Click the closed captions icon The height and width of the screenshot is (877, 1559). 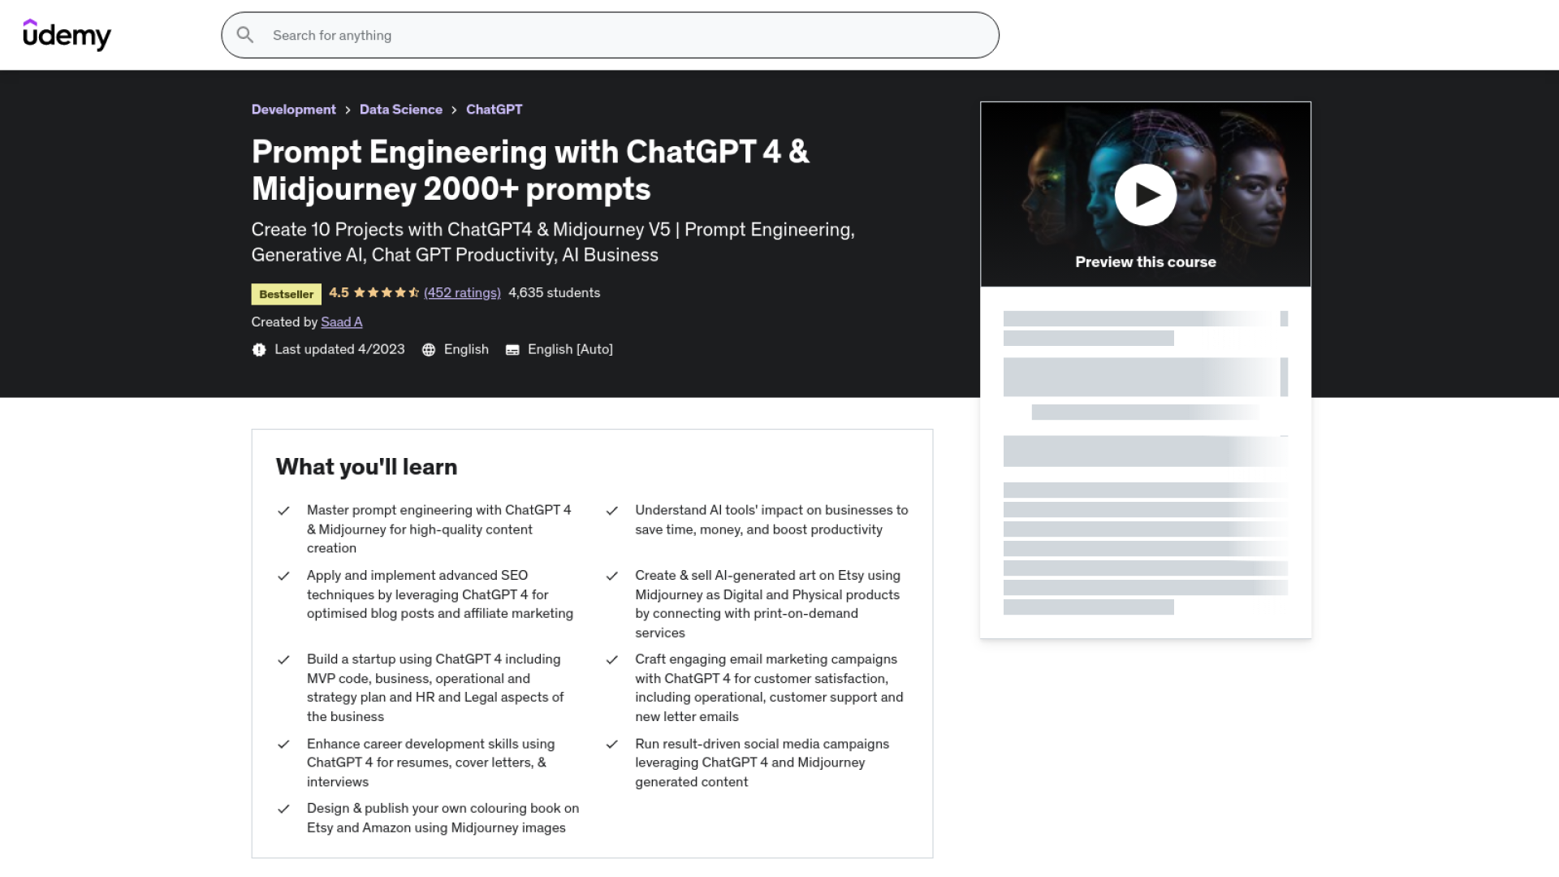512,350
